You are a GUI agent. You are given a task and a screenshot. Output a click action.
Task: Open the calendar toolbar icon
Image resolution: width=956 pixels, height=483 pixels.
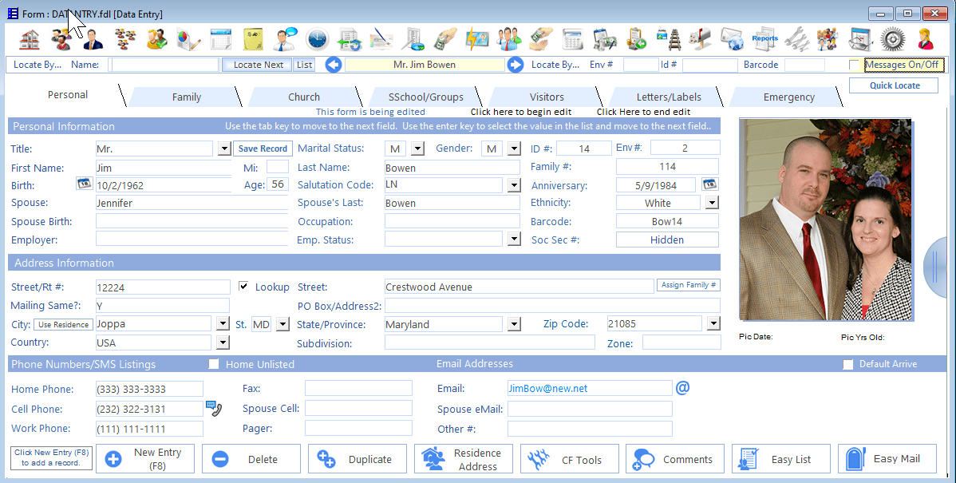(x=221, y=40)
